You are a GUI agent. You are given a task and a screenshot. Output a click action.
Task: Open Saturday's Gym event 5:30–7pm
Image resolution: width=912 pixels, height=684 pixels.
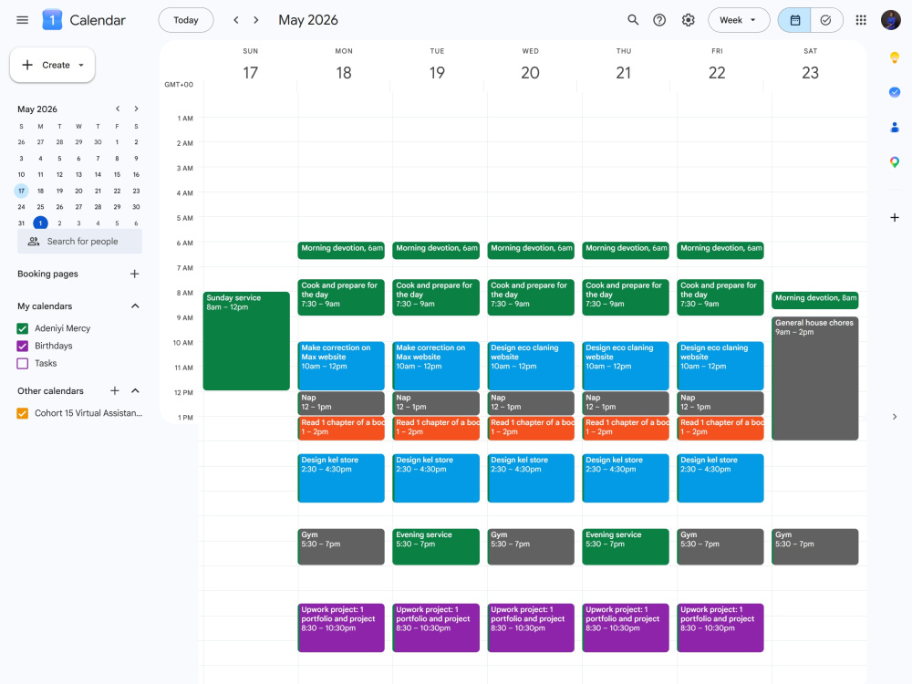click(x=814, y=546)
